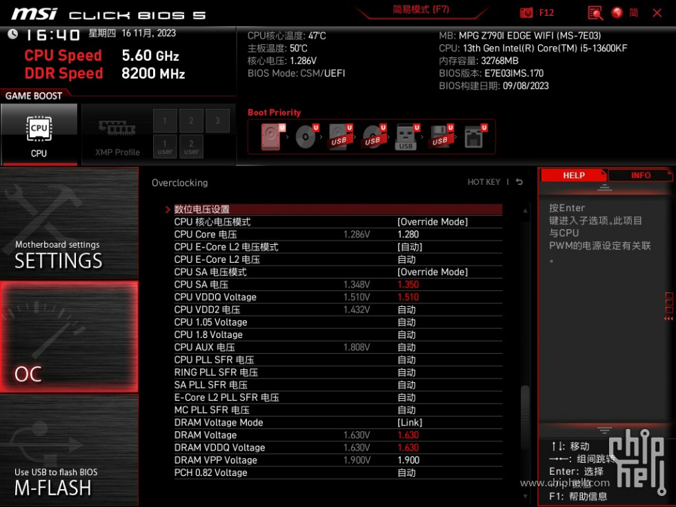This screenshot has width=676, height=507.
Task: Toggle the XMP Profile memory icon
Action: click(x=117, y=128)
